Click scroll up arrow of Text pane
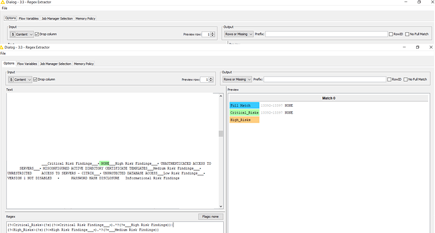Image resolution: width=435 pixels, height=233 pixels. (221, 96)
